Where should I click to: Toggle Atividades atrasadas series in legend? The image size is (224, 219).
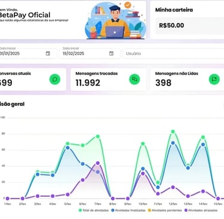point(201,210)
